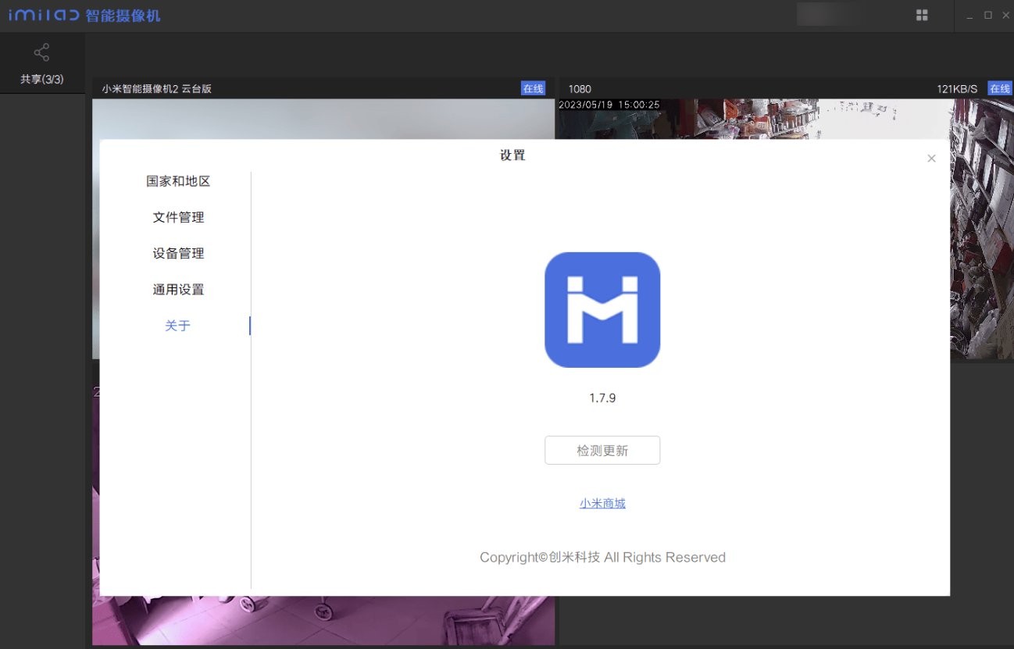Click the version number 1.7.9 text
1014x649 pixels.
[x=602, y=398]
